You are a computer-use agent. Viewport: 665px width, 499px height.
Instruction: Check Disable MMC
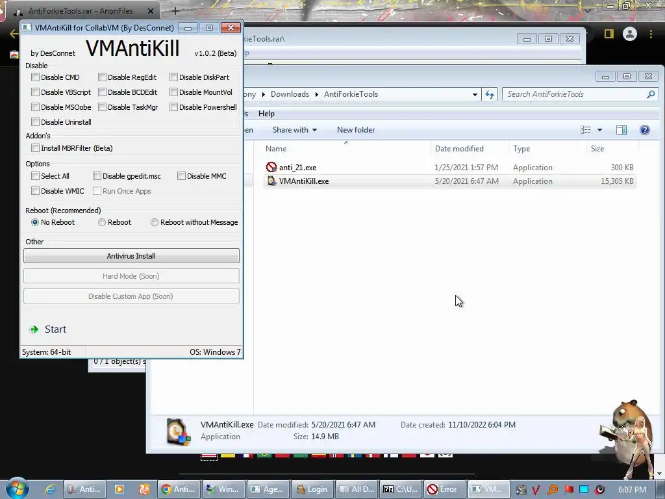(x=182, y=176)
